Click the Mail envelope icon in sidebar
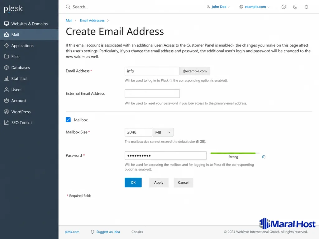The height and width of the screenshot is (239, 319). [7, 35]
